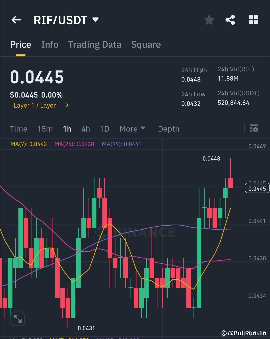
Task: Select the Time chart view
Action: 19,129
